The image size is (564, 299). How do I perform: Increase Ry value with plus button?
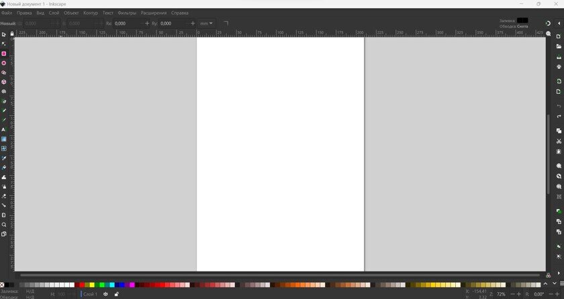193,23
